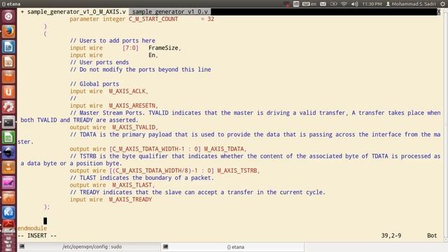Image resolution: width=448 pixels, height=252 pixels.
Task: Open Ubuntu Software Center orange bag icon
Action: (x=8, y=77)
